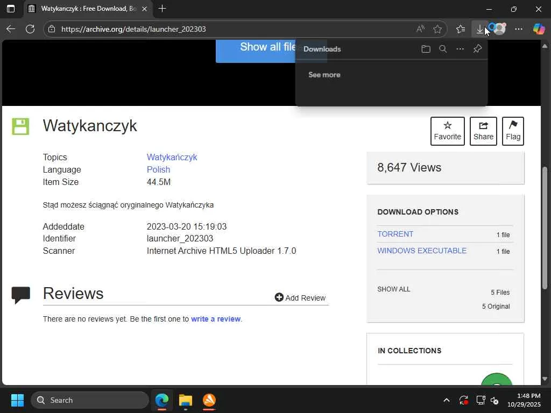Open the browser profile avatar
This screenshot has width=551, height=413.
499,29
